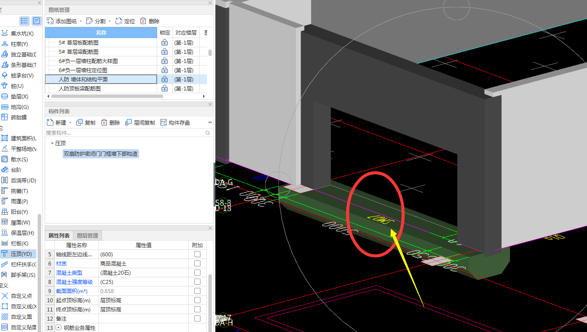Toggle lock for 5# 首层板配筋图

click(165, 42)
